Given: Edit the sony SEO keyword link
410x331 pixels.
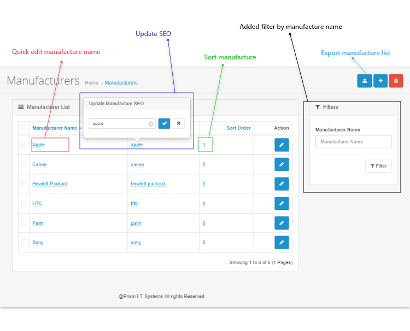Looking at the screenshot, I should (136, 243).
